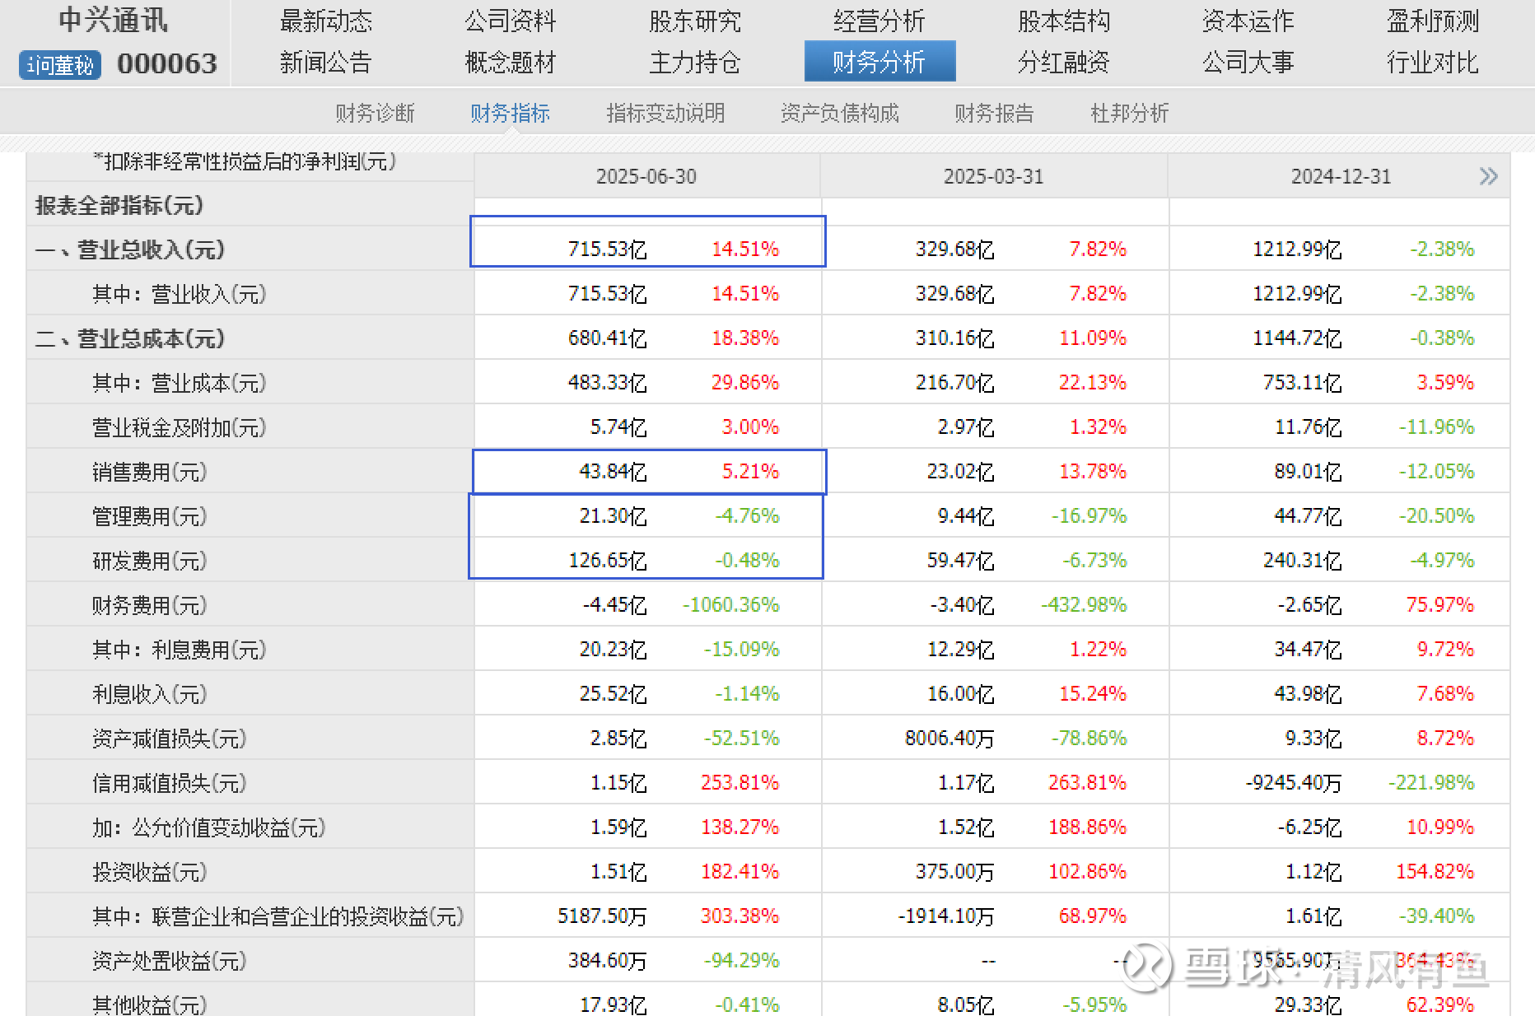Click 21.30亿 management expense value
The width and height of the screenshot is (1535, 1016).
click(x=614, y=515)
